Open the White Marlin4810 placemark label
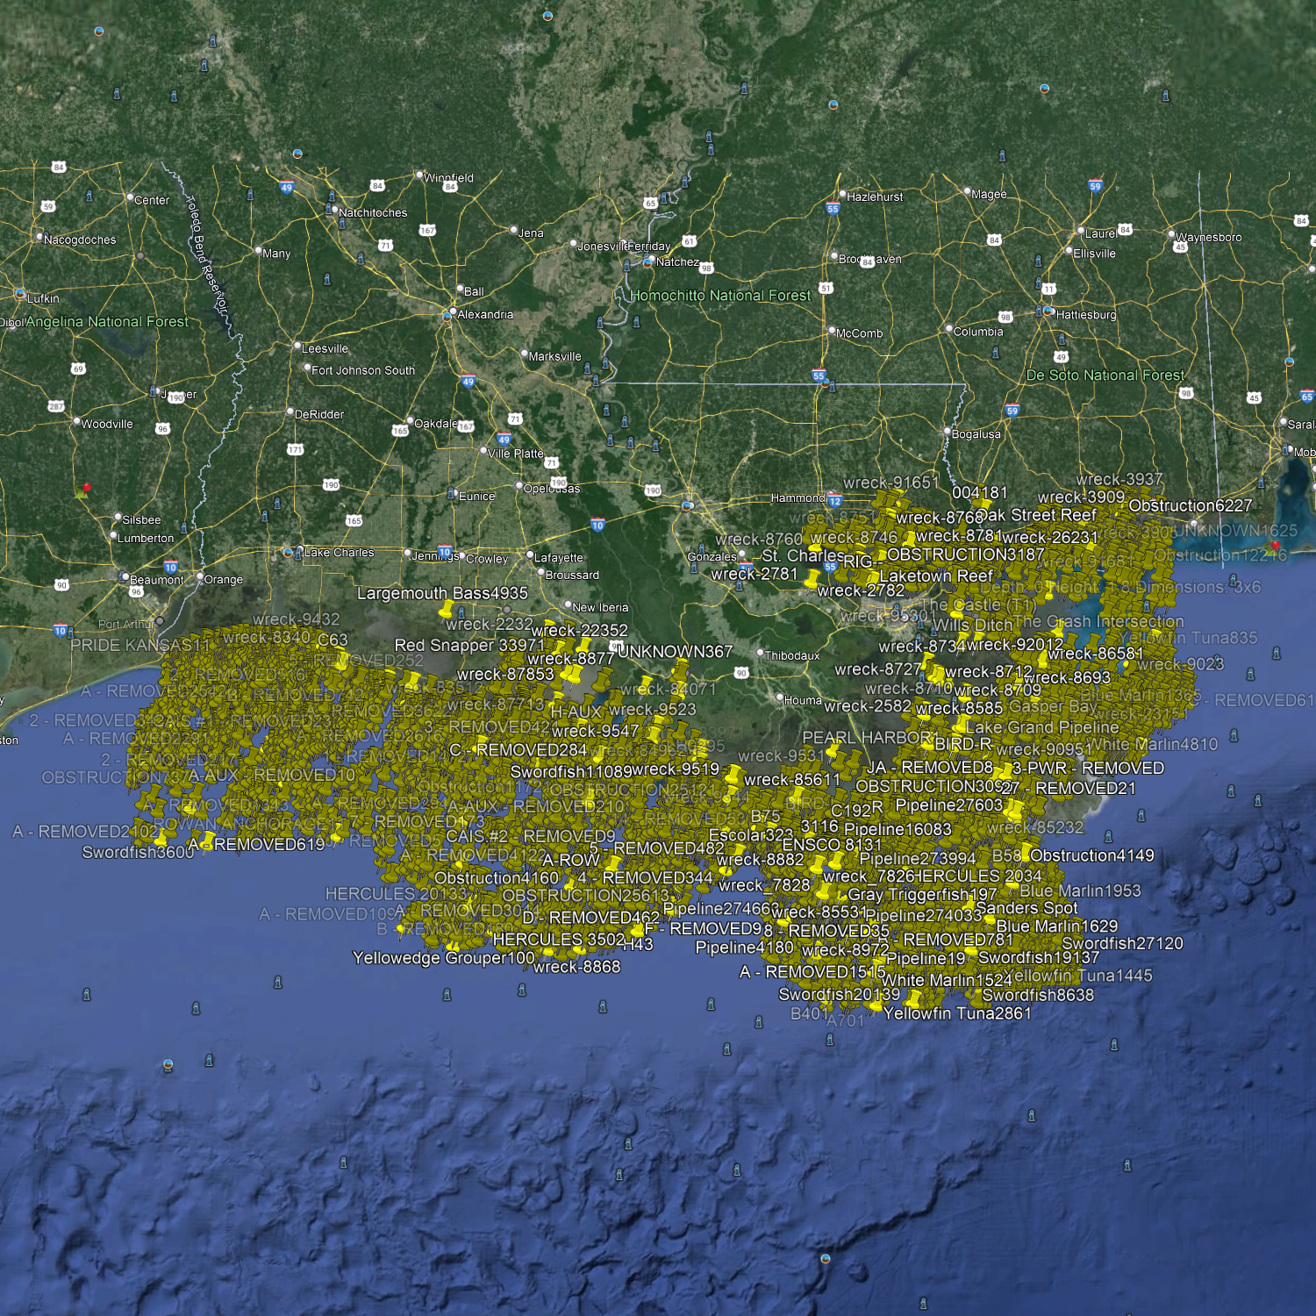 [1153, 744]
